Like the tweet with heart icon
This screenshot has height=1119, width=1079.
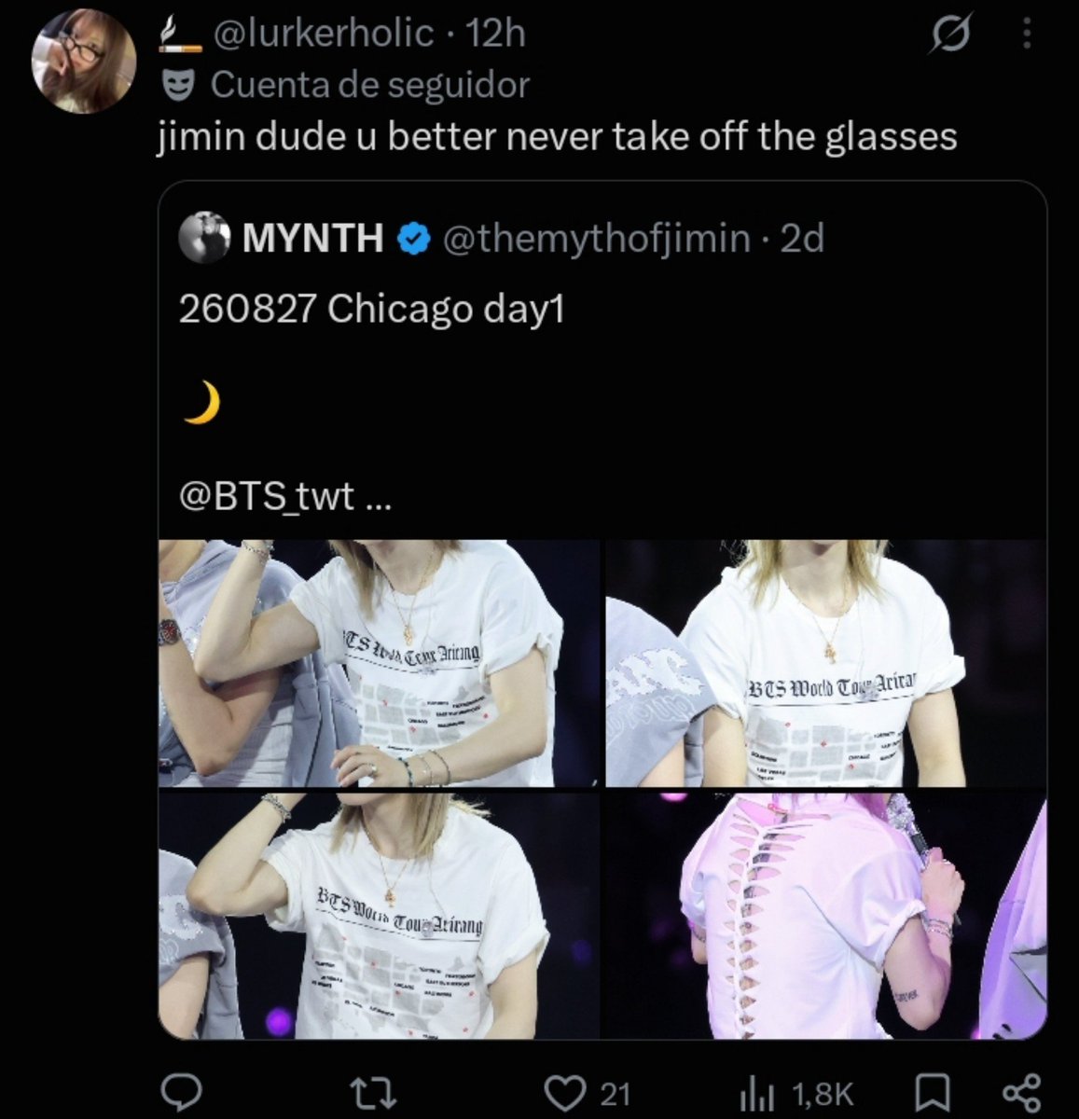(x=588, y=1092)
